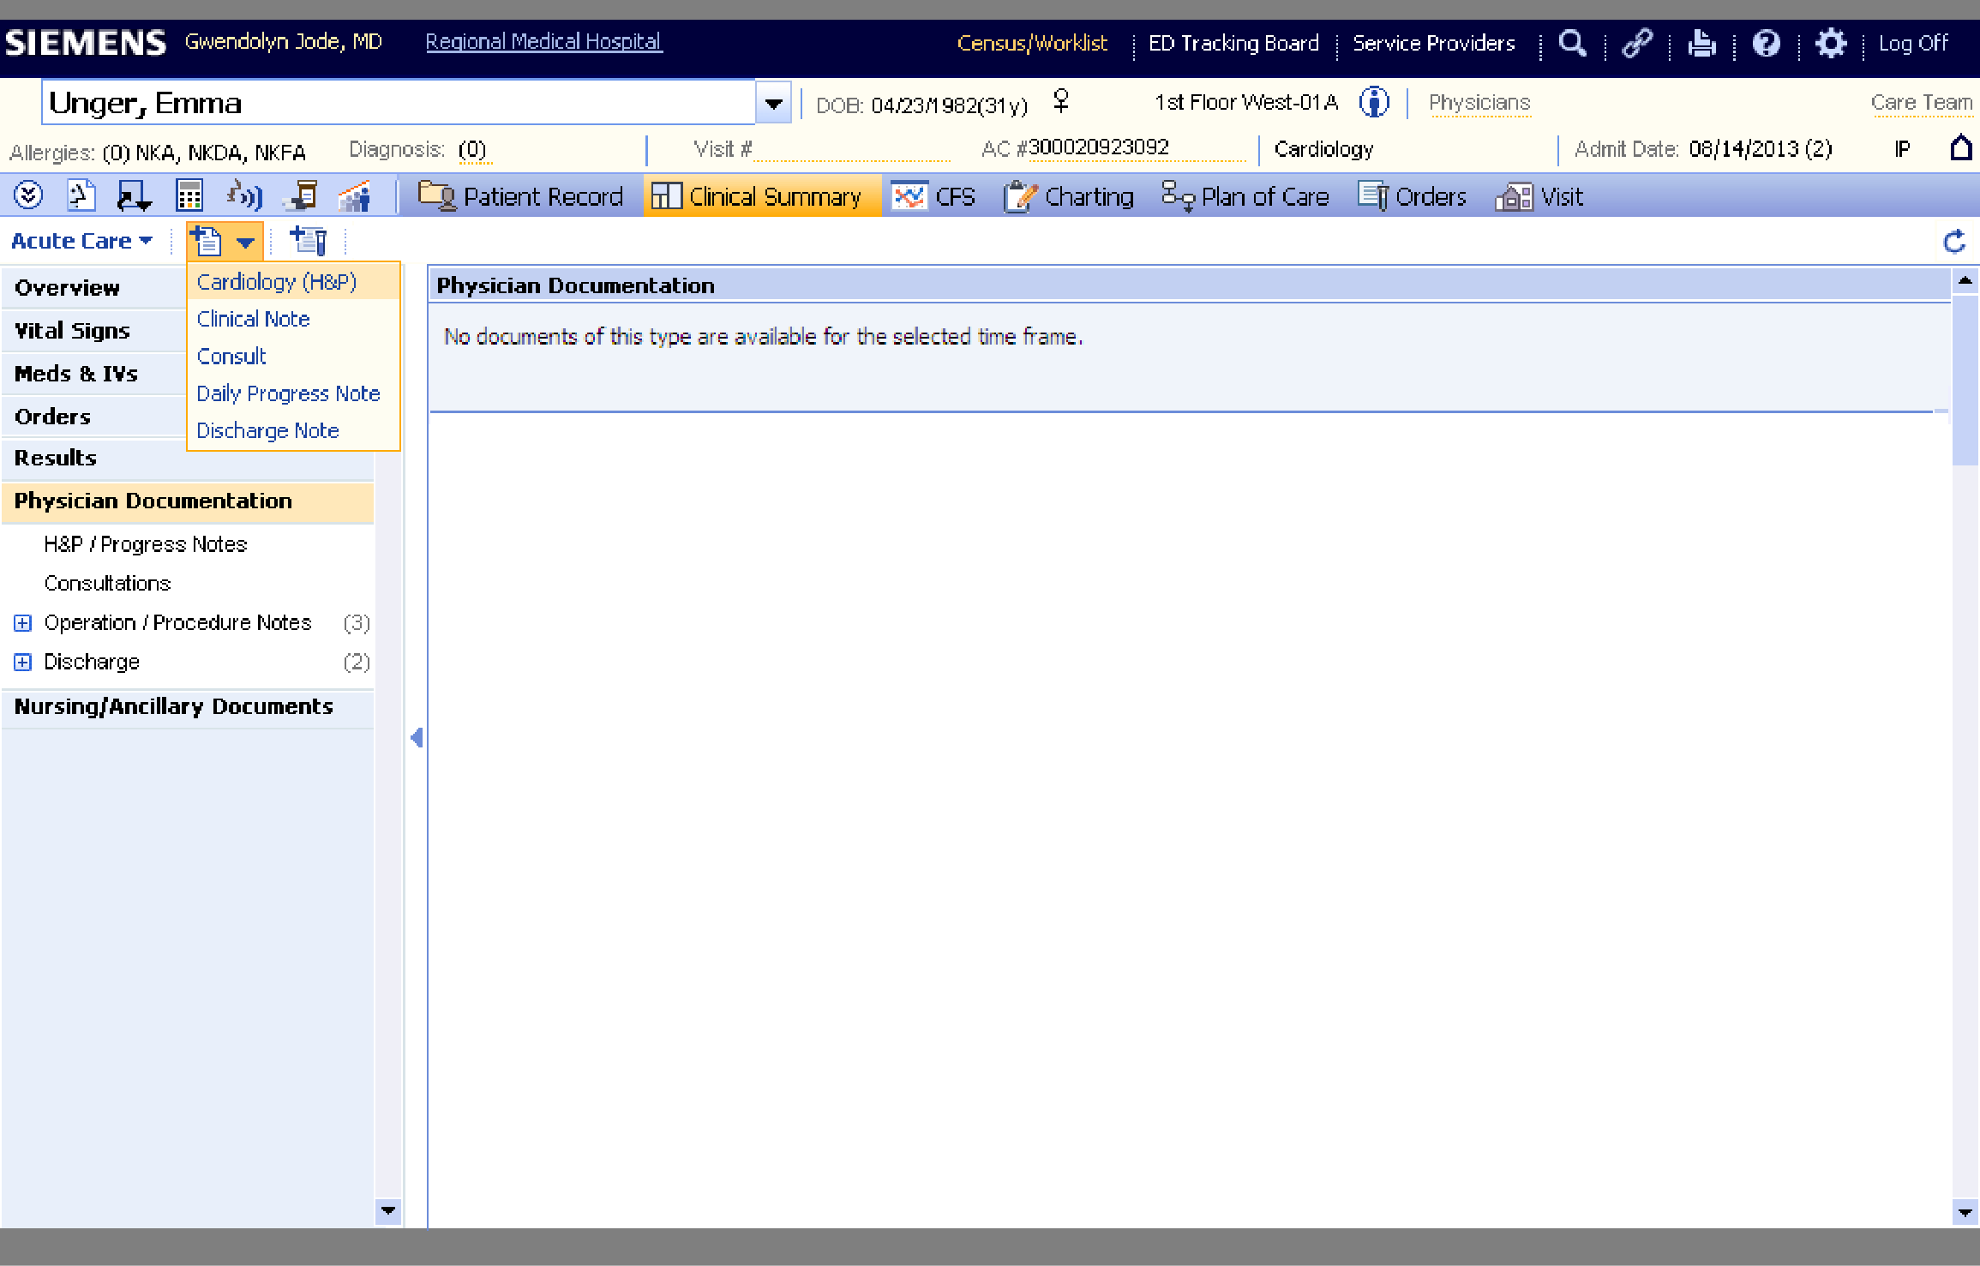The image size is (1980, 1266).
Task: Click the right vertical scrollbar down arrow
Action: (x=1965, y=1213)
